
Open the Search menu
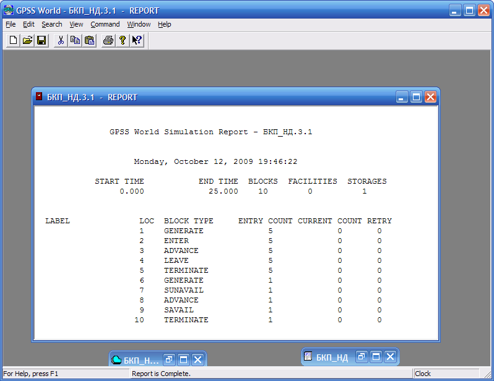click(x=51, y=24)
